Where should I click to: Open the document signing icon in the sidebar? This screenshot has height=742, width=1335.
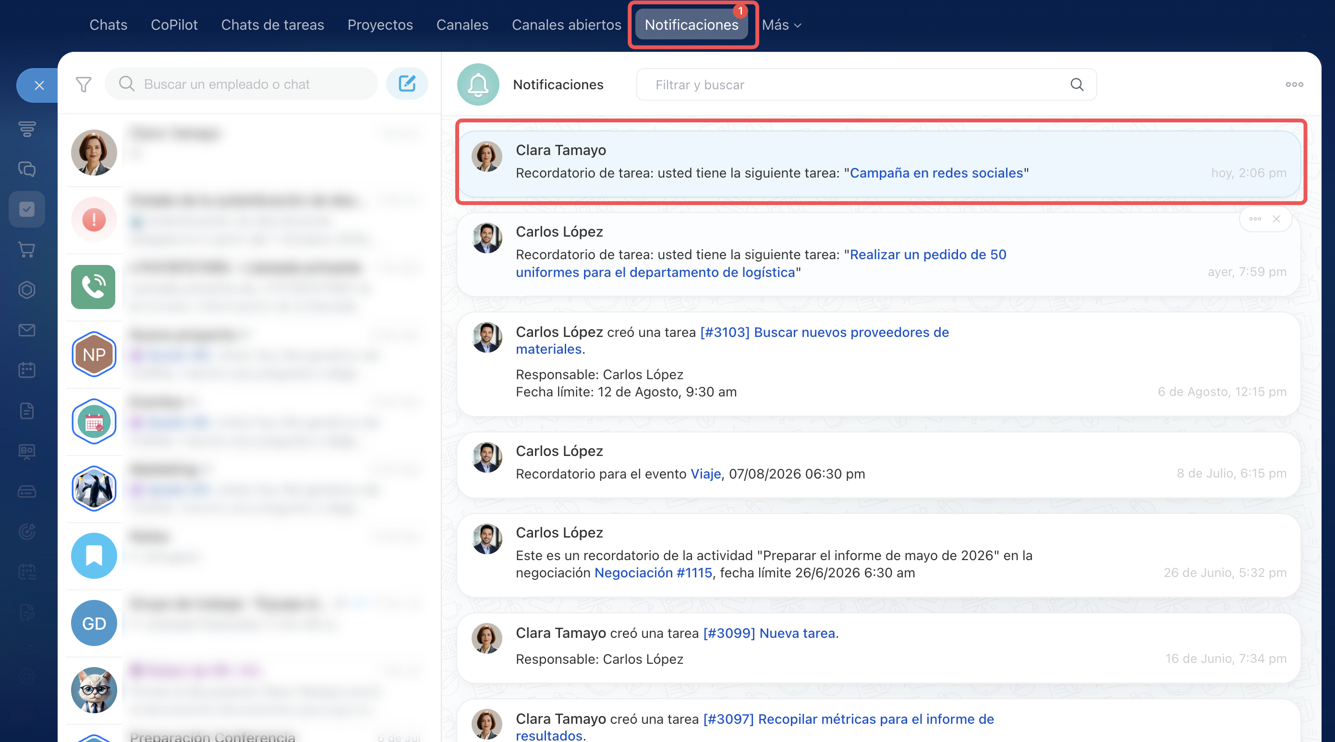pos(27,612)
